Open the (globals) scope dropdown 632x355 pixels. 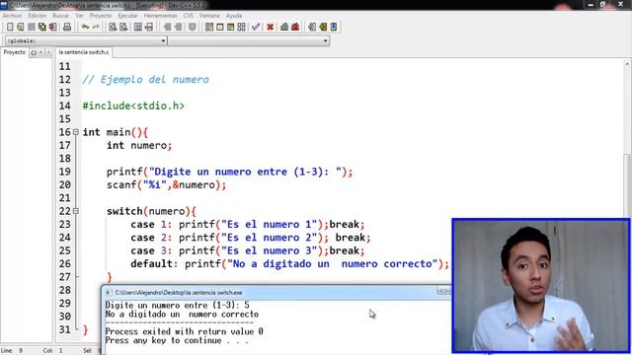(x=86, y=40)
